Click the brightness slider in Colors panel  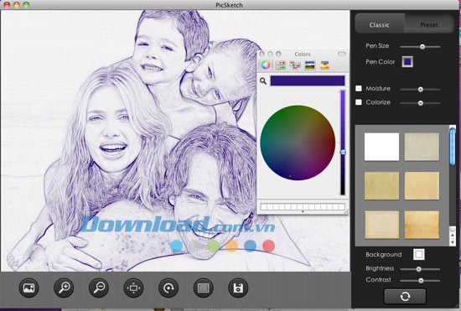tap(343, 143)
